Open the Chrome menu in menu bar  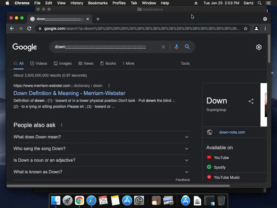click(x=22, y=3)
